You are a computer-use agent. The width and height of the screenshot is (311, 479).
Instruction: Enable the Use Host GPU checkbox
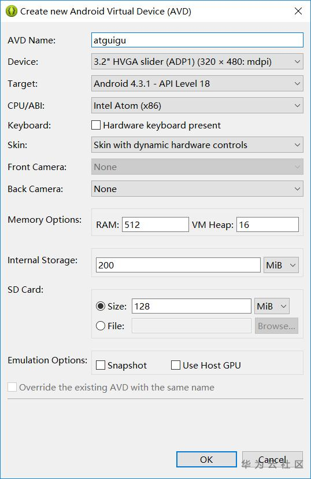click(x=176, y=365)
